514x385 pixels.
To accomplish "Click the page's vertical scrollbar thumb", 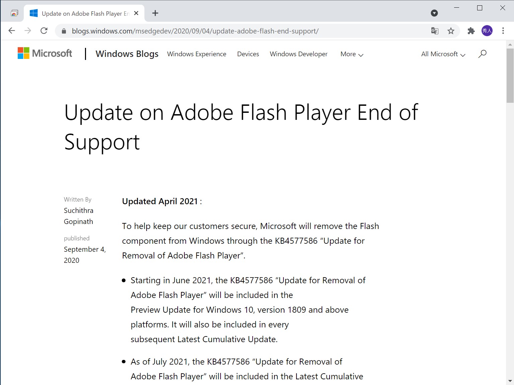I will pyautogui.click(x=510, y=76).
